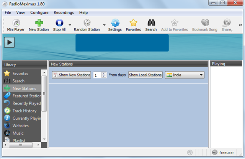245x159 pixels.
Task: Open the View menu
Action: [20, 13]
